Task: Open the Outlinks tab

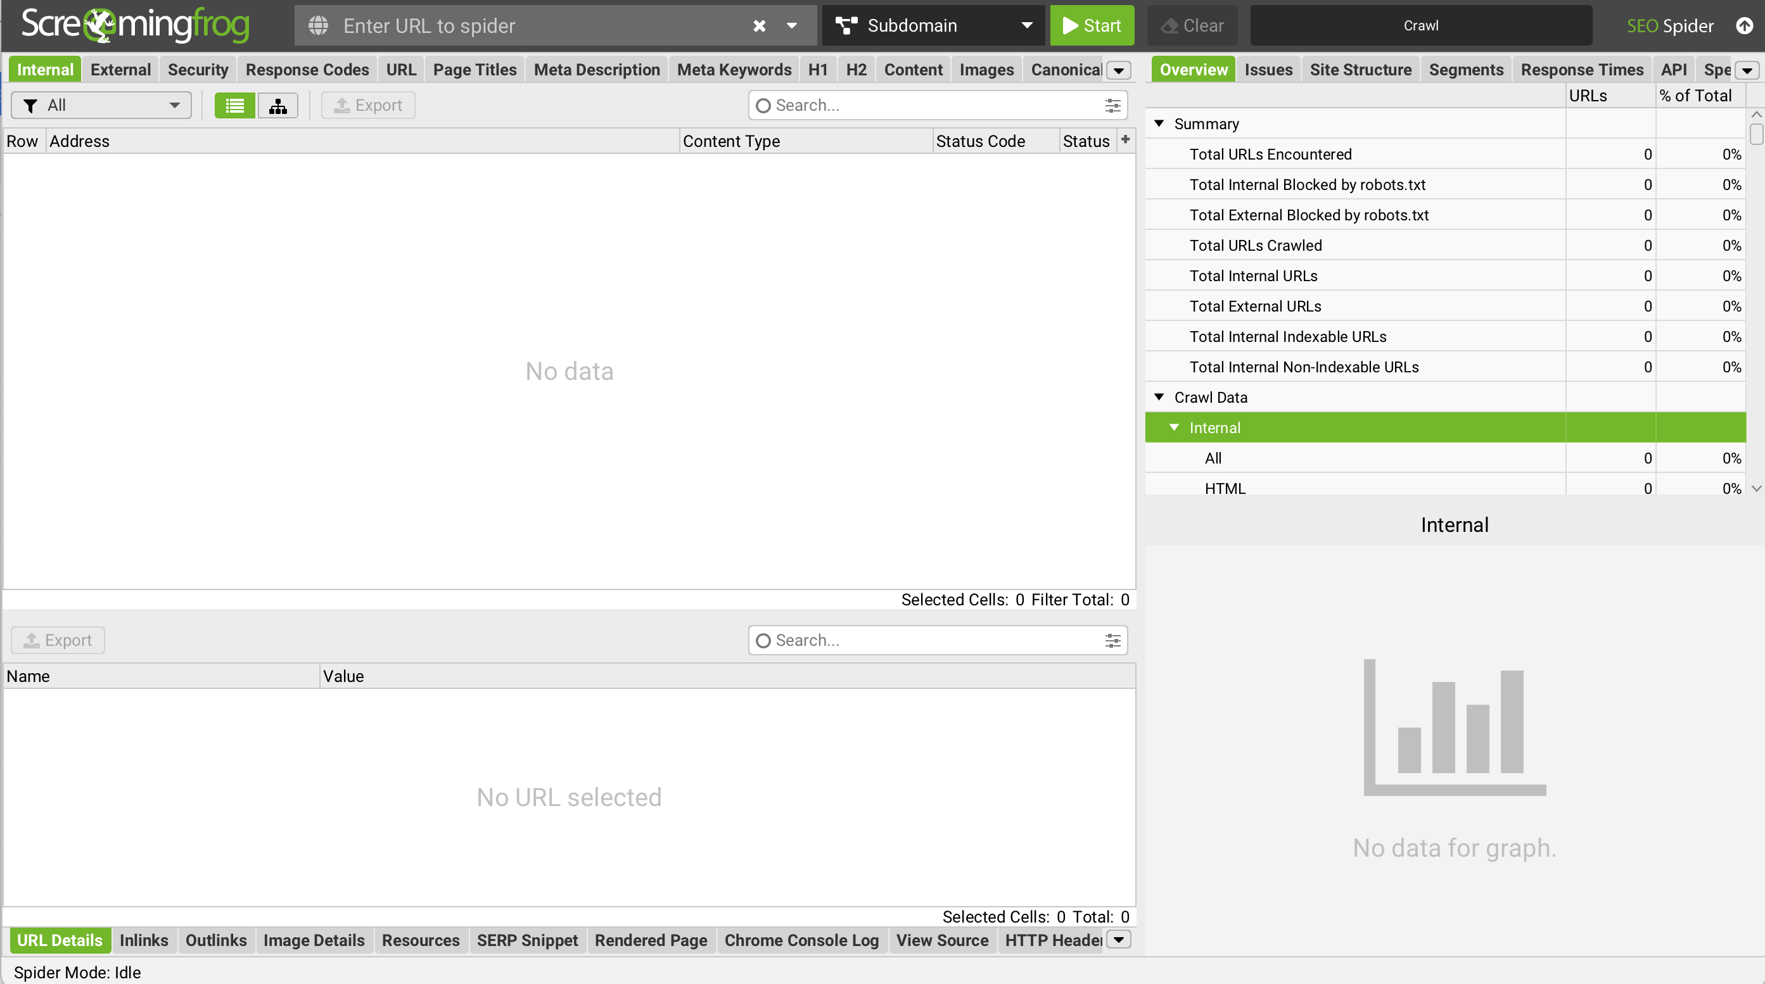Action: 216,940
